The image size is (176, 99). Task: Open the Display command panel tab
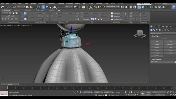point(167,26)
